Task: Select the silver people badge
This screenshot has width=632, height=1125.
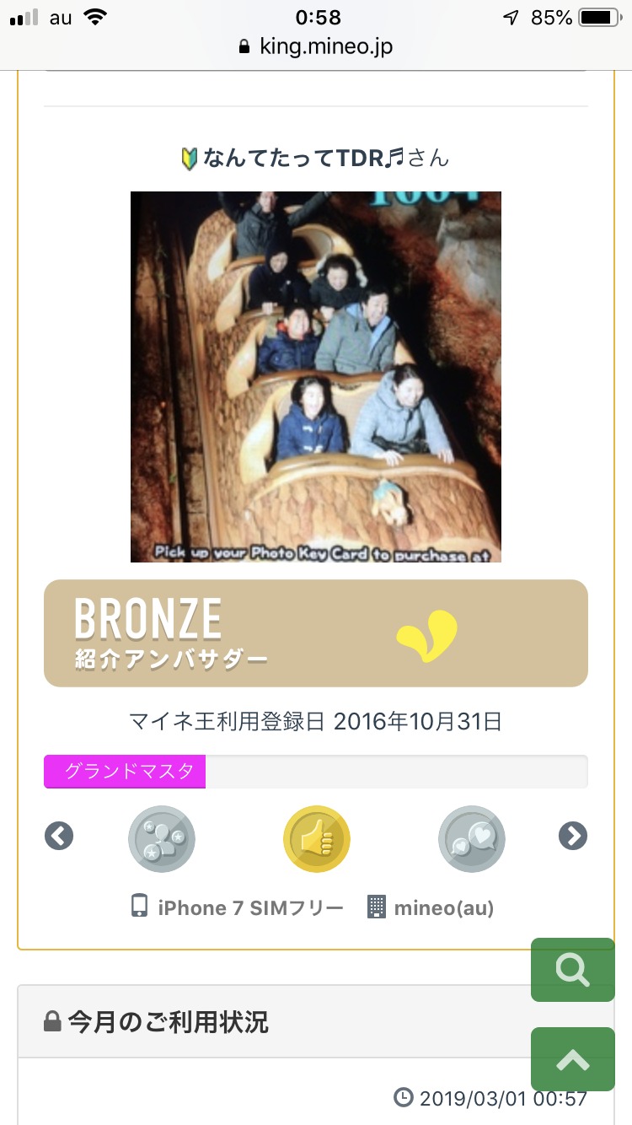Action: point(162,838)
